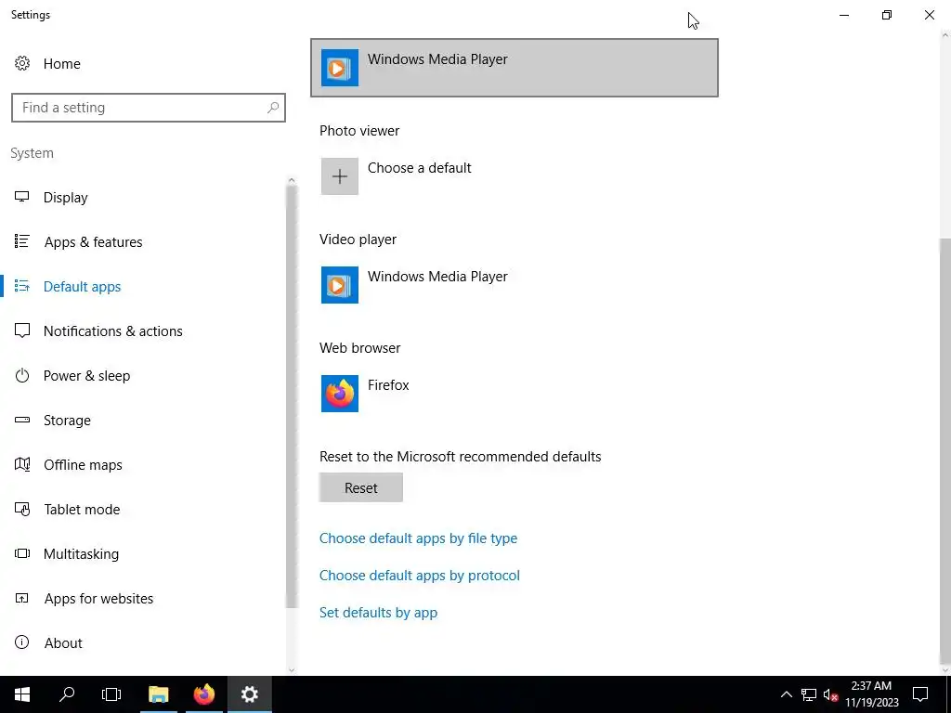951x713 pixels.
Task: Click the search magnifier in Find a setting
Action: 273,108
